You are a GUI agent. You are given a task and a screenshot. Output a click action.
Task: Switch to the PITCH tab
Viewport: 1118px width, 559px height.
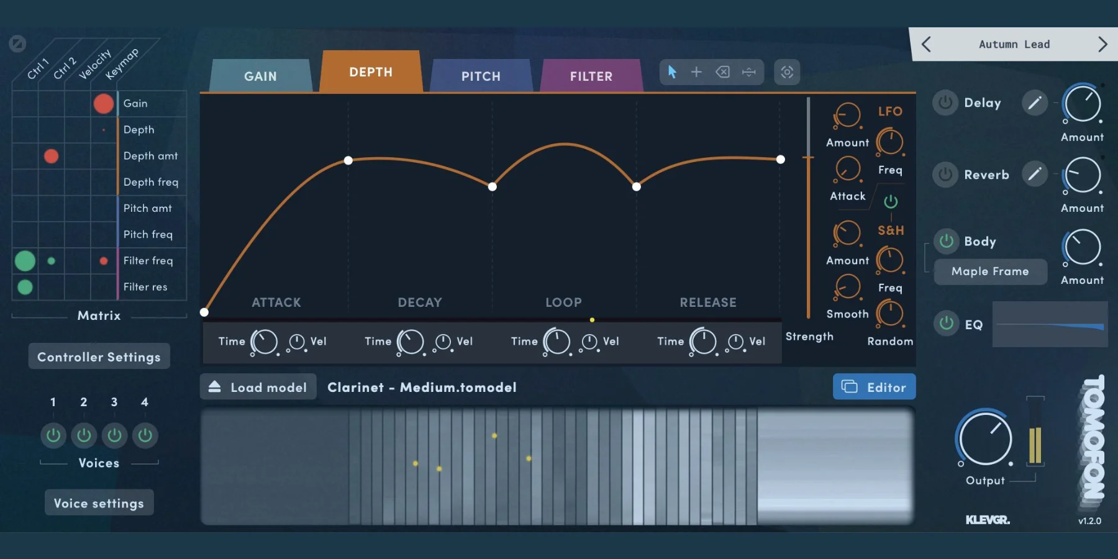481,76
